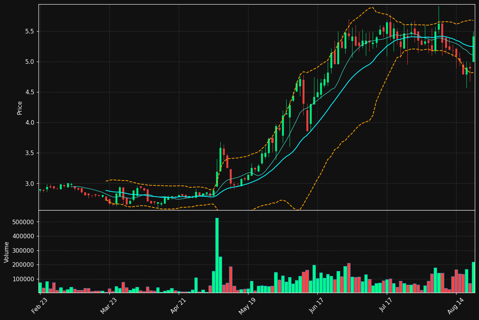This screenshot has height=320, width=479.
Task: Click the Apr 21 date label
Action: [178, 305]
